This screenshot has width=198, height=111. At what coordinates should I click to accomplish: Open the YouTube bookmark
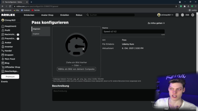click(36, 10)
